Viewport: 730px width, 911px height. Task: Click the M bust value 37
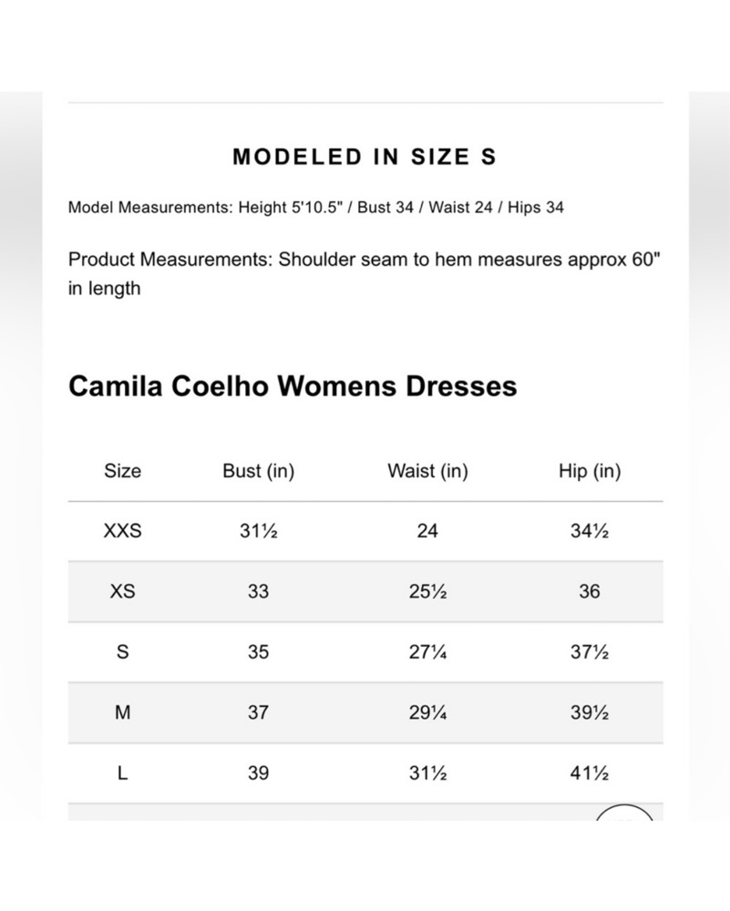tap(258, 712)
